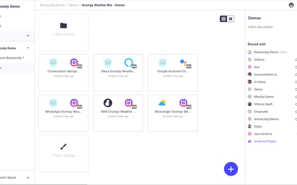This screenshot has width=297, height=185.
Task: Select Vittorio in Shared with list
Action: 259,60
